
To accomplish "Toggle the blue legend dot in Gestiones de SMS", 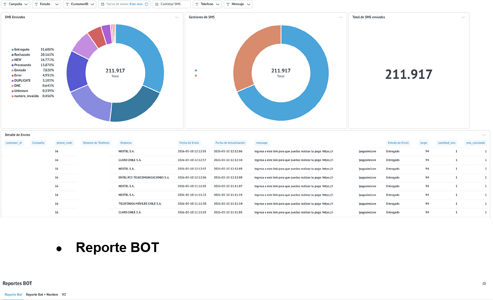I will (196, 70).
